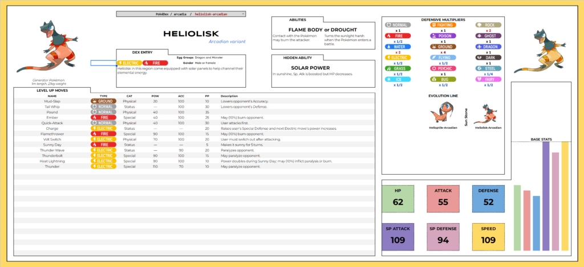Select Ghost badge in Defensive Multipliers
The image size is (584, 267).
[488, 36]
